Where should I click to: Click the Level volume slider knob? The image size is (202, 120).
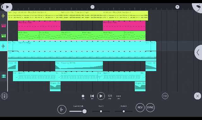pyautogui.click(x=84, y=111)
